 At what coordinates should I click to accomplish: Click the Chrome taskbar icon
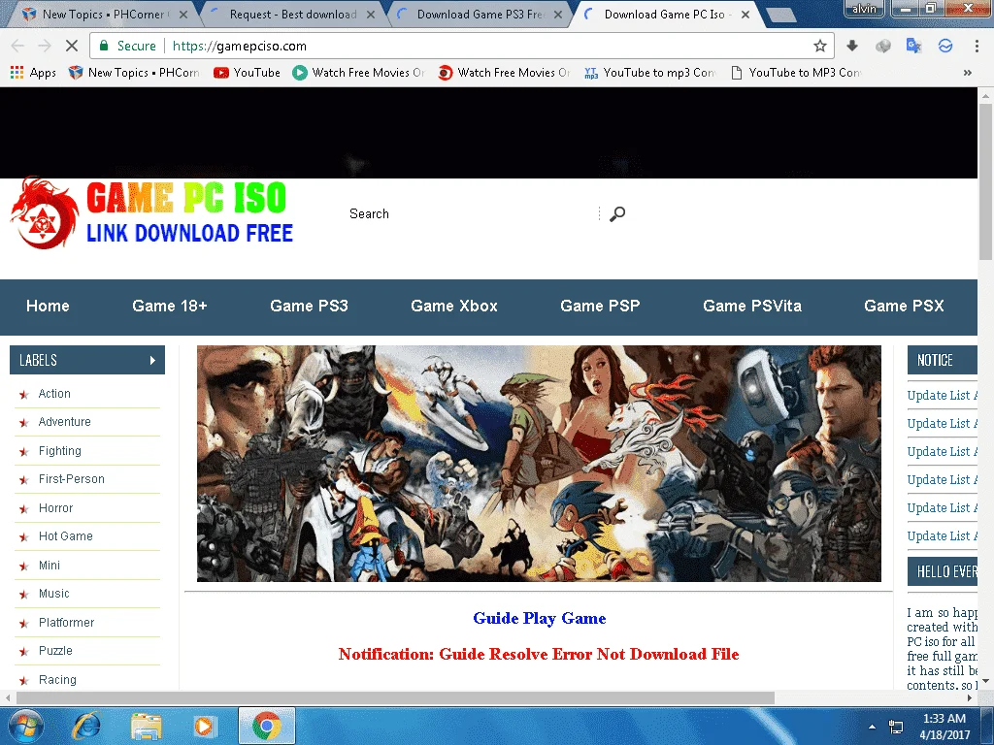pos(267,726)
